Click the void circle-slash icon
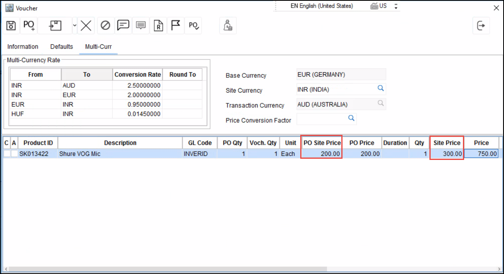Screen dimensions: 504x274 pyautogui.click(x=105, y=26)
